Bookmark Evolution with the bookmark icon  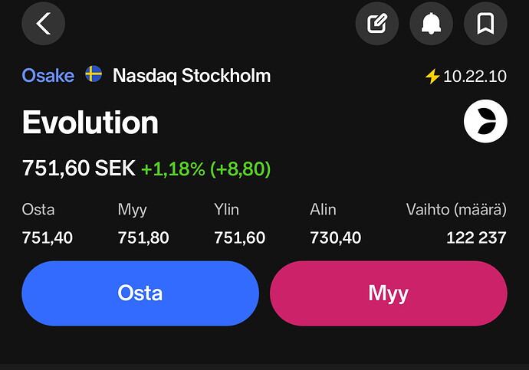tap(485, 23)
